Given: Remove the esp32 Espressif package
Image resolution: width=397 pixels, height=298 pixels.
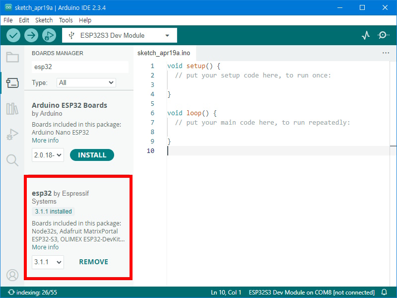Looking at the screenshot, I should pos(94,262).
